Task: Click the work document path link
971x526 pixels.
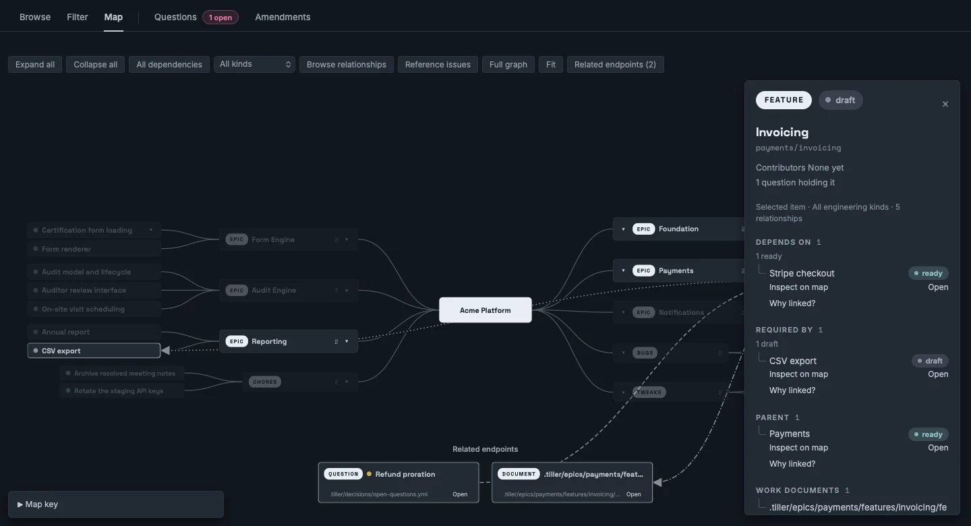Action: click(858, 507)
